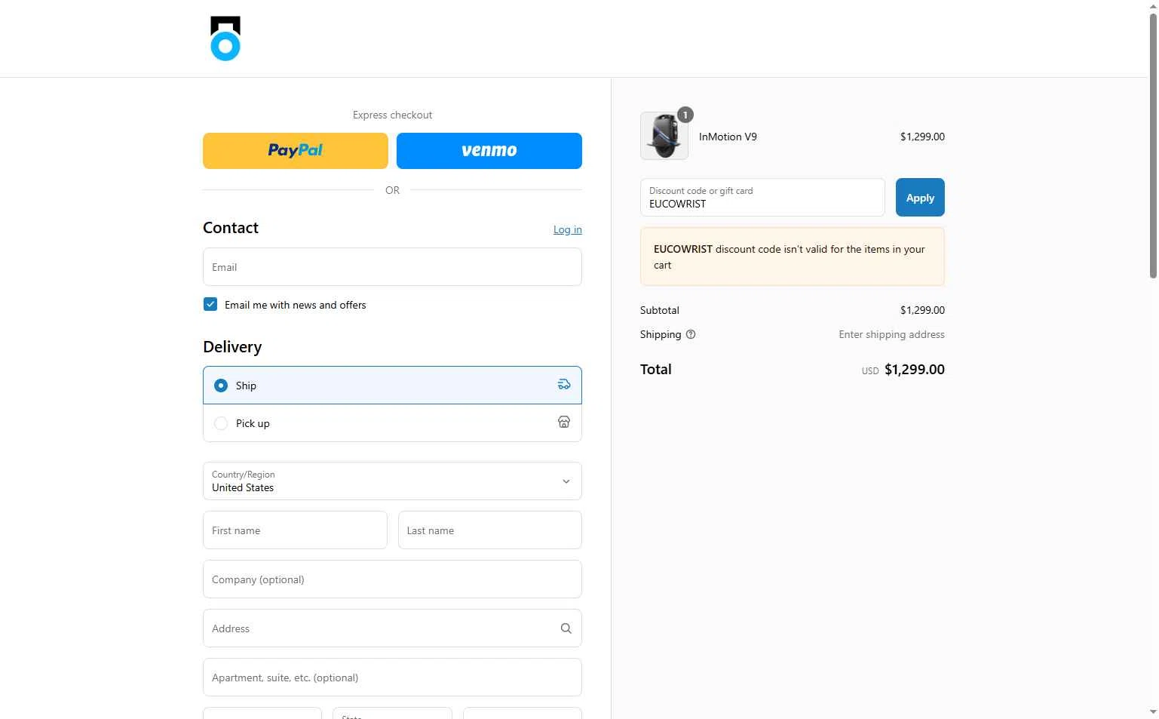This screenshot has height=719, width=1159.
Task: Focus the Email input field
Action: (392, 267)
